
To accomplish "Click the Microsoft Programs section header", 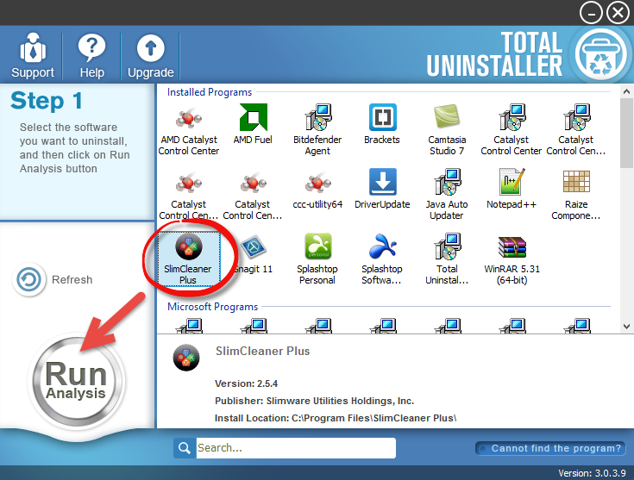I will [213, 307].
